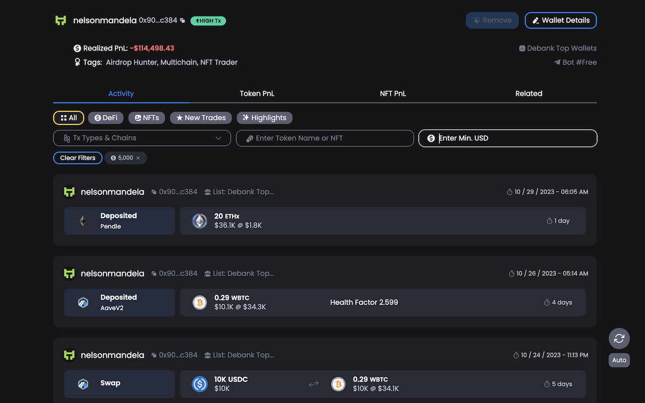Click the swap arrows between USDC and WBTC

coord(313,384)
